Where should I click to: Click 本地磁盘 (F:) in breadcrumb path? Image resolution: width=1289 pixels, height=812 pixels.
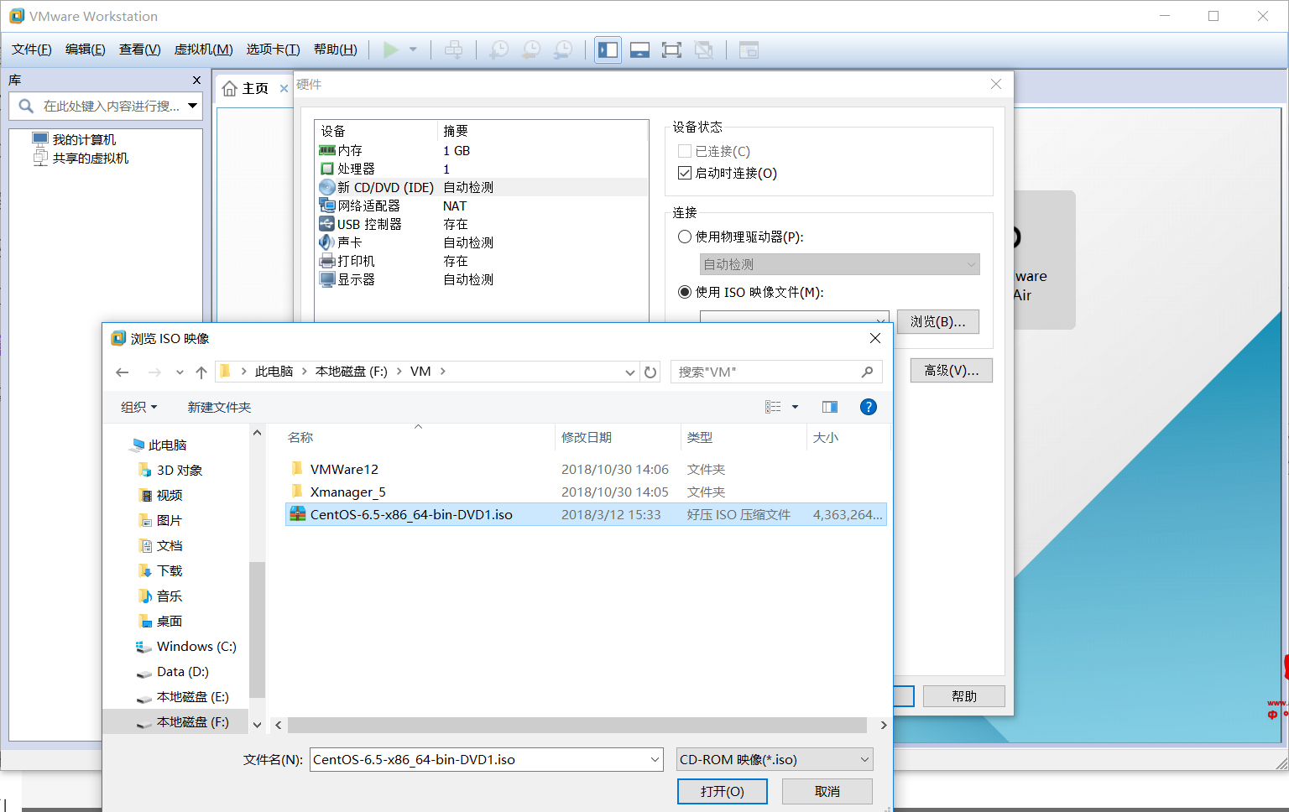tap(352, 372)
